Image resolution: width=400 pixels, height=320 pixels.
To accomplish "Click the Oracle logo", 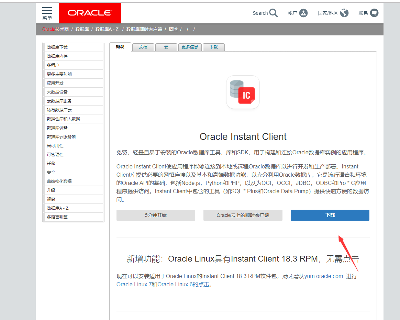I will coord(90,13).
